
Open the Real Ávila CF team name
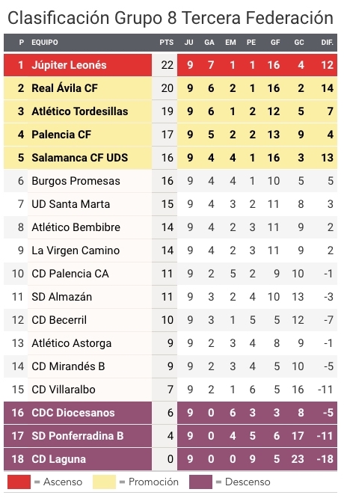pyautogui.click(x=64, y=88)
